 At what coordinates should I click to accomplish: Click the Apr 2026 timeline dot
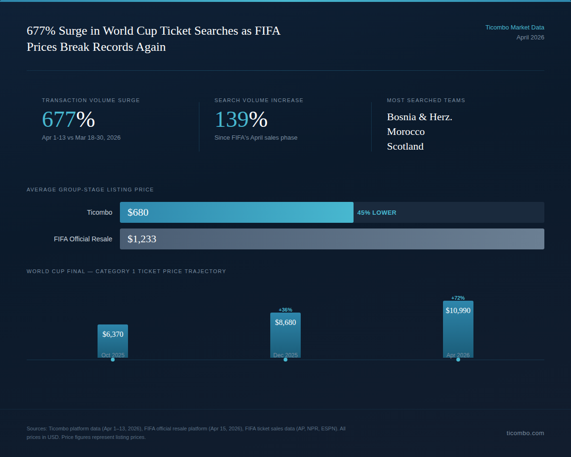[458, 360]
